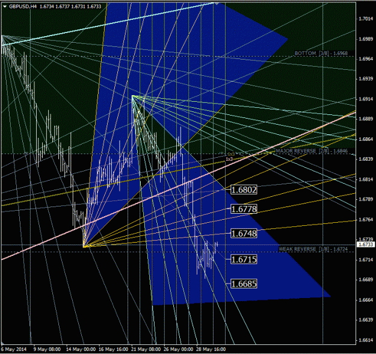This screenshot has width=376, height=354.
Task: Select the 1.6778 price level label
Action: point(244,209)
